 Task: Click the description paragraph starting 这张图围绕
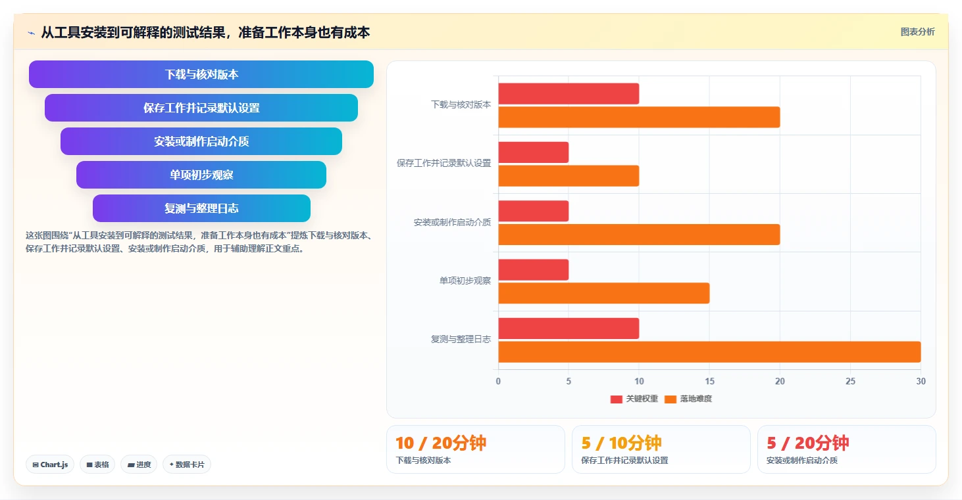pos(199,242)
